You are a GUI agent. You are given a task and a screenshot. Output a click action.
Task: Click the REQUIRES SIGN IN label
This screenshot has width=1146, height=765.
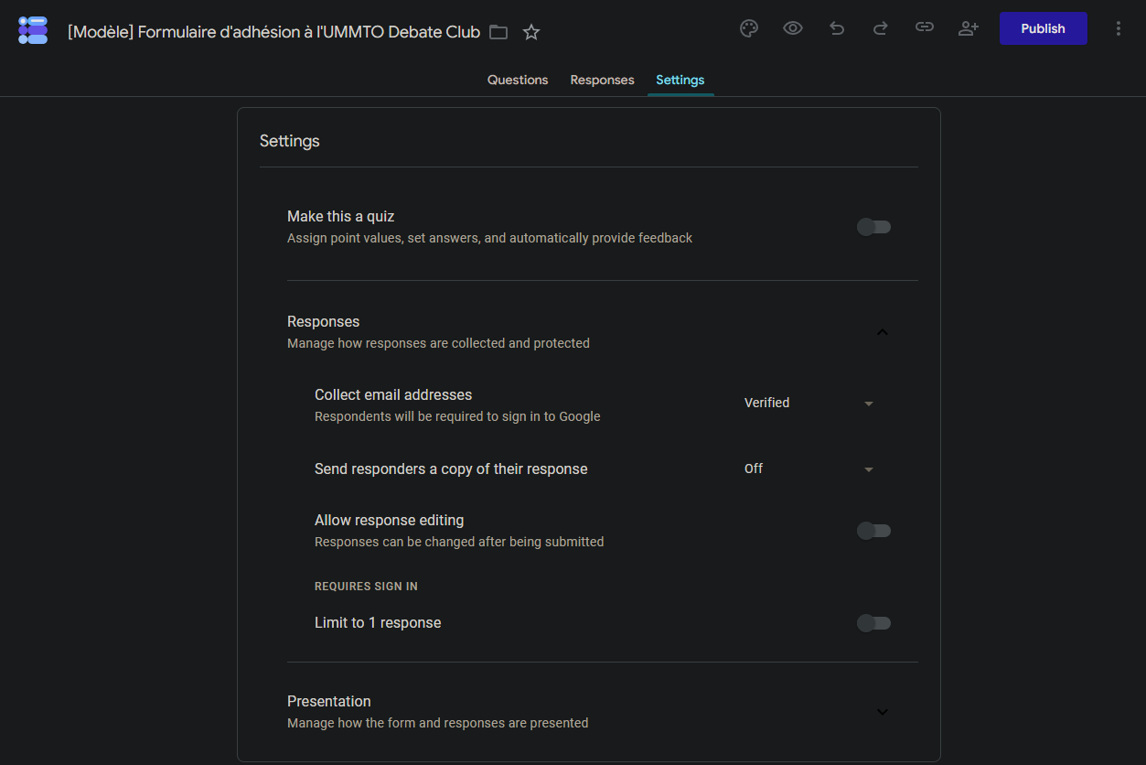tap(366, 587)
